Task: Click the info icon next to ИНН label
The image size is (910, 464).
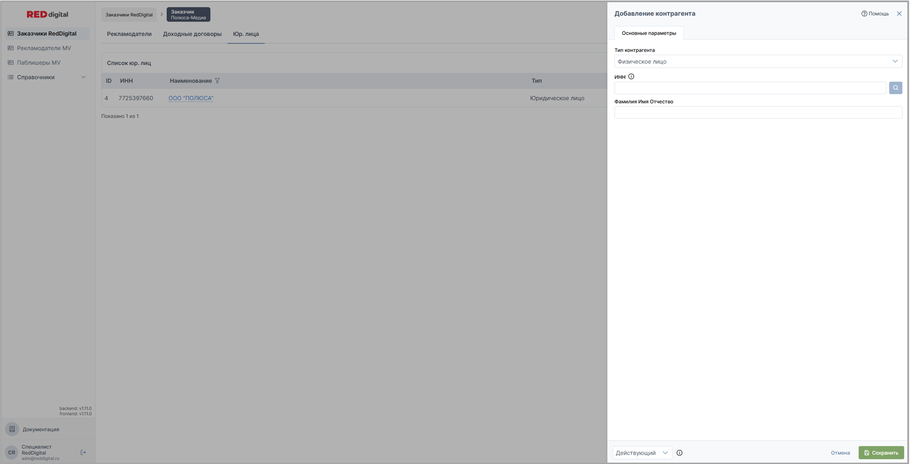Action: 631,77
